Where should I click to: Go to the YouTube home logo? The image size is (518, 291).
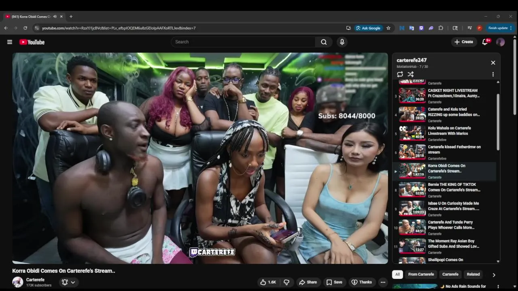coord(32,42)
